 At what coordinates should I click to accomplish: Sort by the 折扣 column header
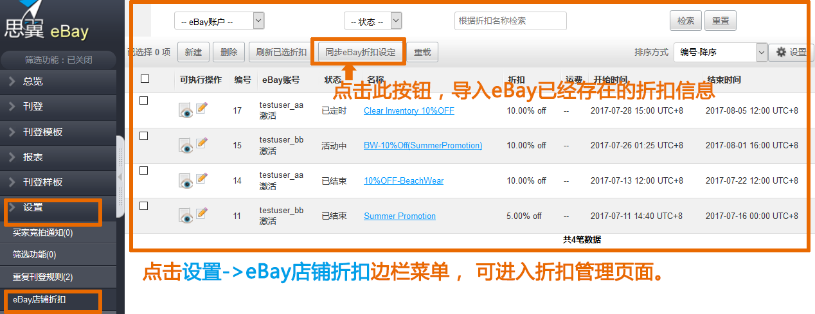click(x=517, y=80)
